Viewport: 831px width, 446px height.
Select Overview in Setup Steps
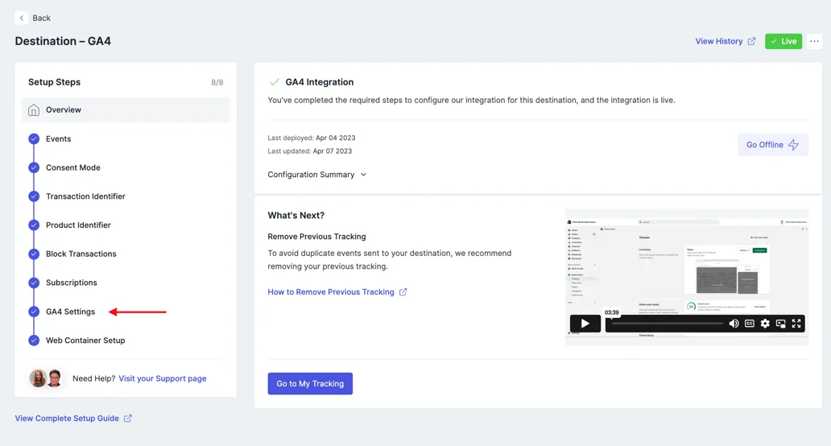pyautogui.click(x=126, y=109)
